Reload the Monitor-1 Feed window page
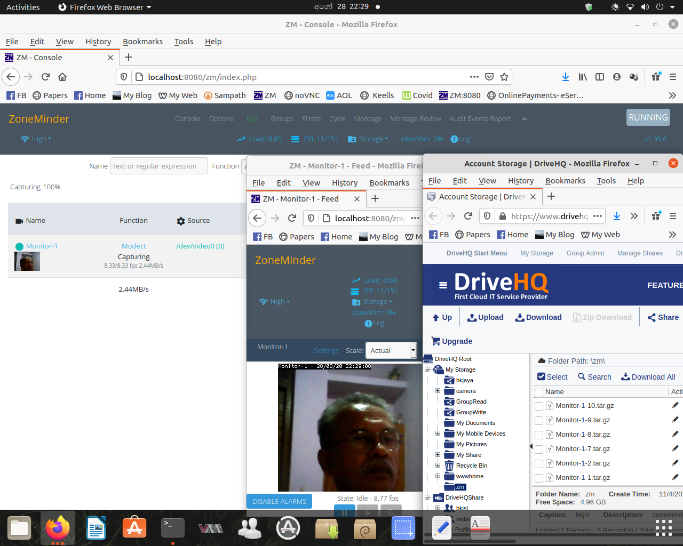This screenshot has height=546, width=683. (x=292, y=218)
